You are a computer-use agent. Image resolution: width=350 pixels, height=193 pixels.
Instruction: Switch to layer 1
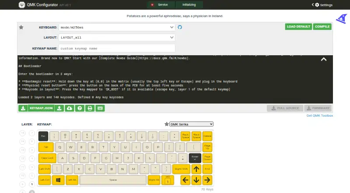pyautogui.click(x=32, y=184)
